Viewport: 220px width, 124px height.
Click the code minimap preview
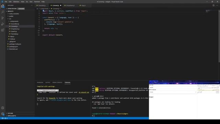[208, 11]
